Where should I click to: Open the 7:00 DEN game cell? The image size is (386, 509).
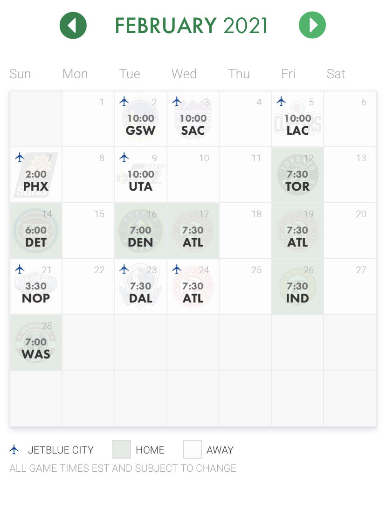[x=141, y=231]
